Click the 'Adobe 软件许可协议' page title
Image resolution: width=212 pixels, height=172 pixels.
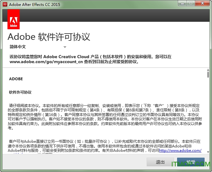49,37
